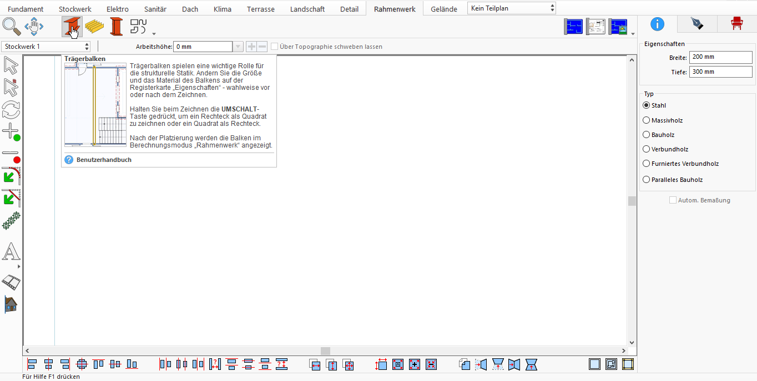Click the Breite input field
The image size is (757, 381).
pyautogui.click(x=720, y=57)
